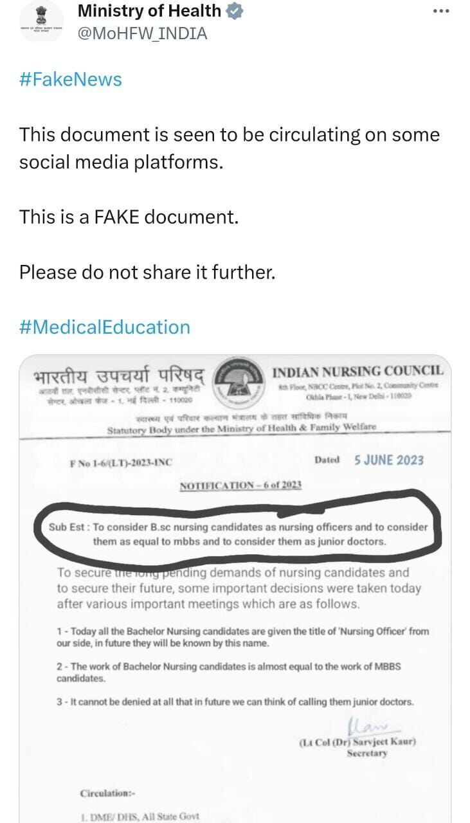470x823 pixels.
Task: Click the Ministry of Health account name
Action: pos(149,11)
